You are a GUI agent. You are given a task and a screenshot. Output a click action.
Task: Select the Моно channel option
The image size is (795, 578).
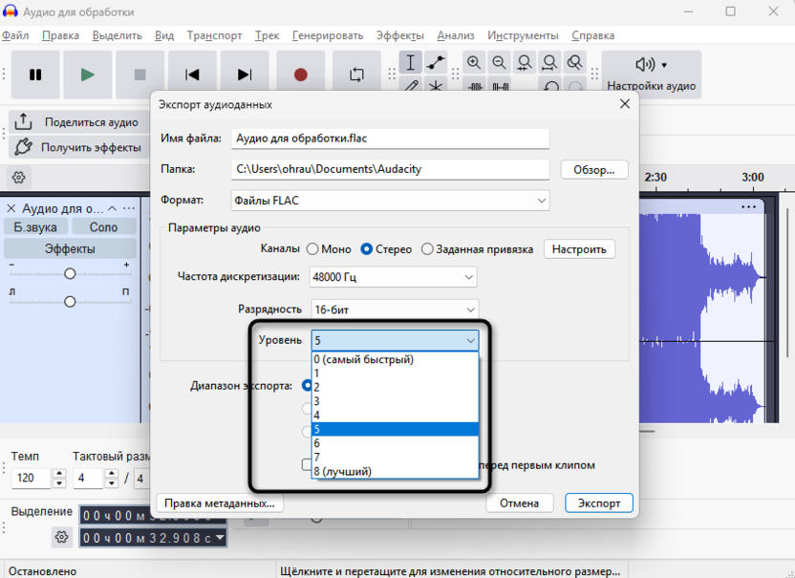(x=312, y=249)
